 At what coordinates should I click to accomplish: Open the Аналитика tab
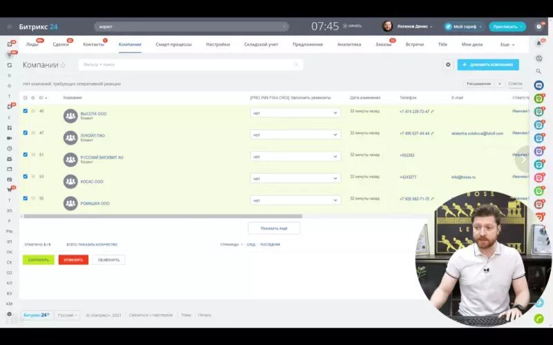click(x=349, y=44)
